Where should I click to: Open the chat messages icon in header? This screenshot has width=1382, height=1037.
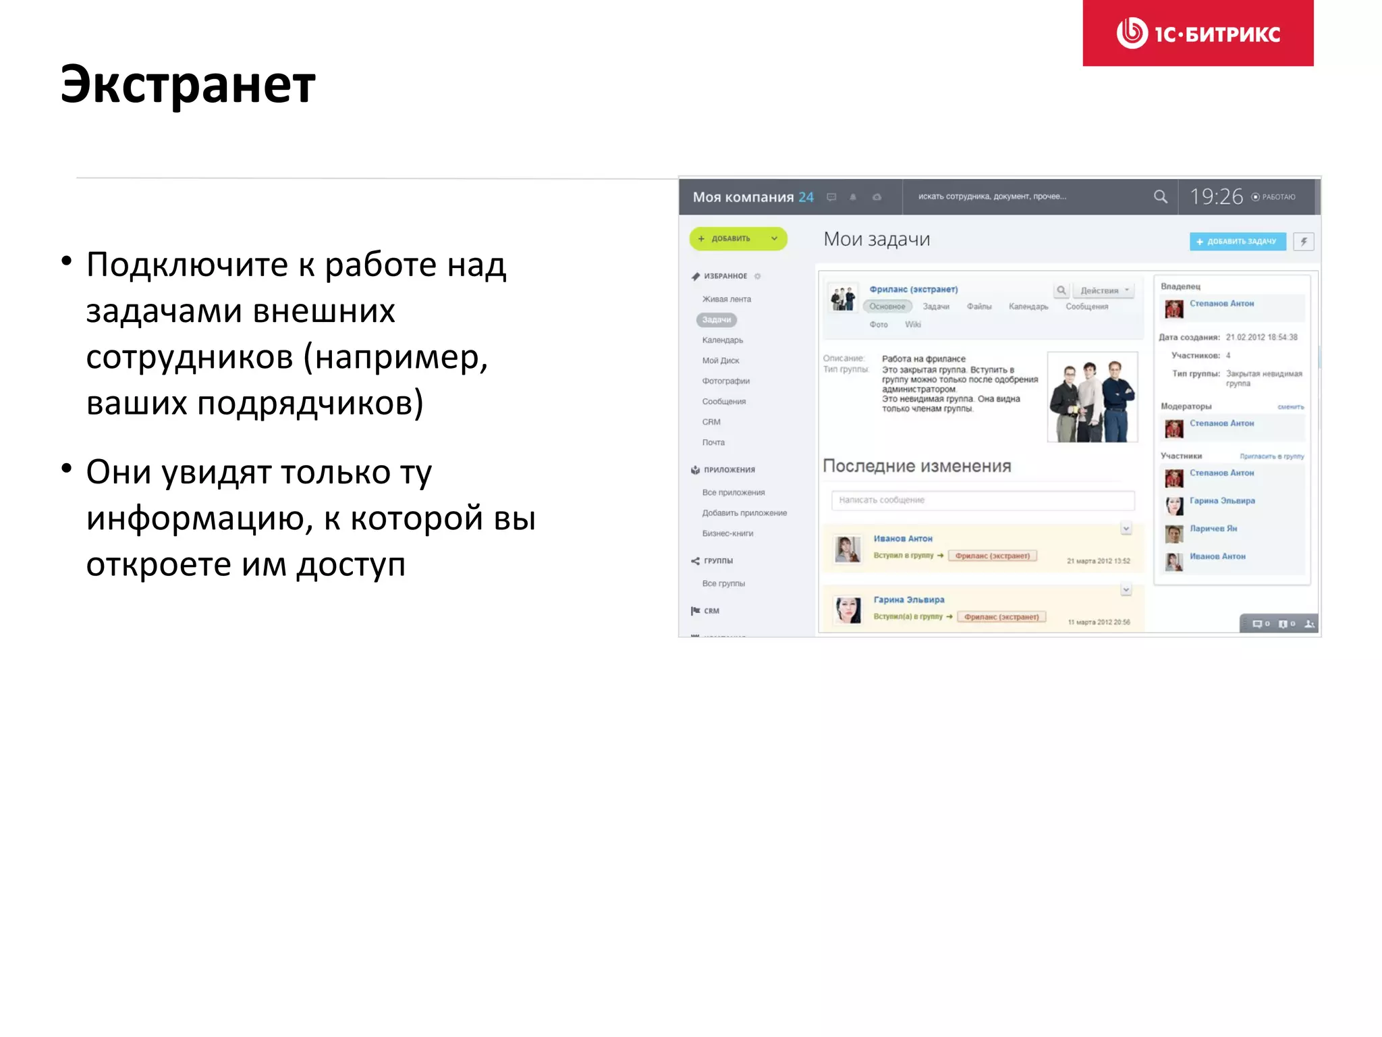[831, 197]
